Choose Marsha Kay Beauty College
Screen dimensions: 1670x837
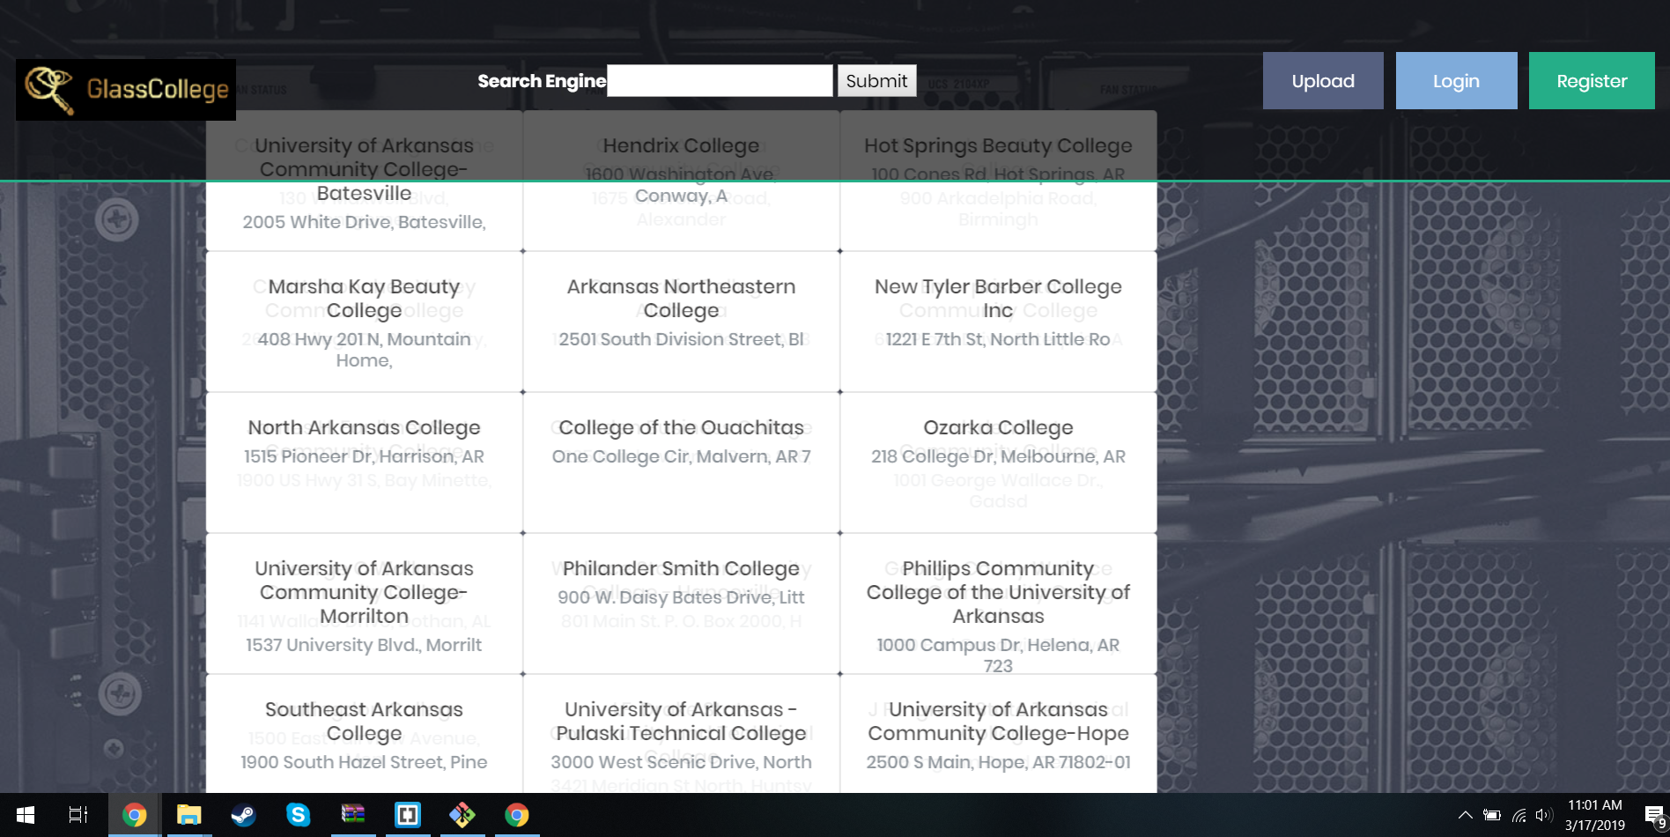364,299
